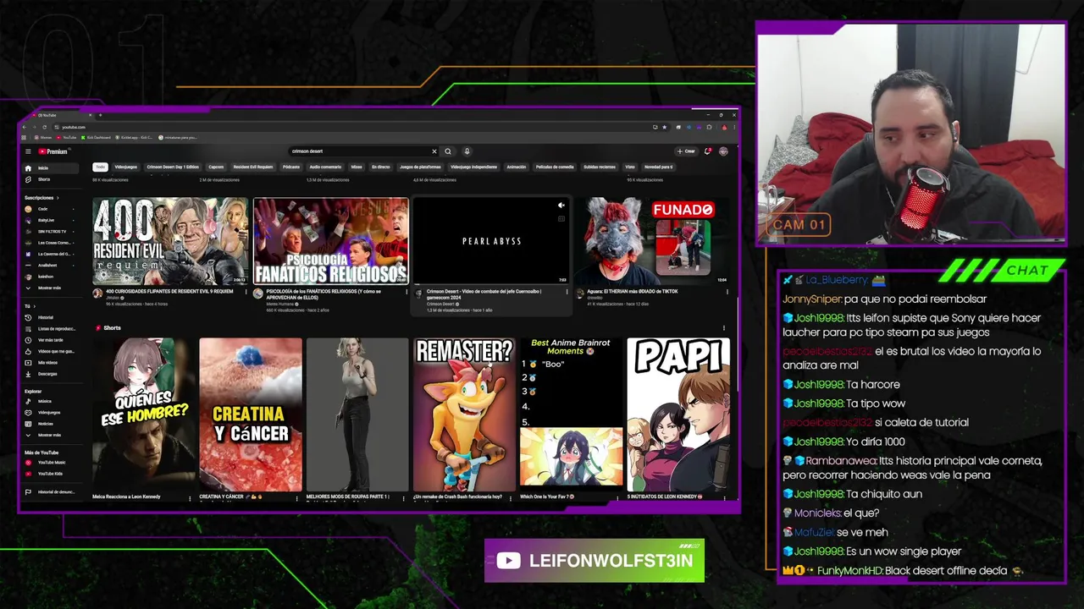Screen dimensions: 1084x609
Task: Open Noticias under Explorar
Action: point(51,424)
